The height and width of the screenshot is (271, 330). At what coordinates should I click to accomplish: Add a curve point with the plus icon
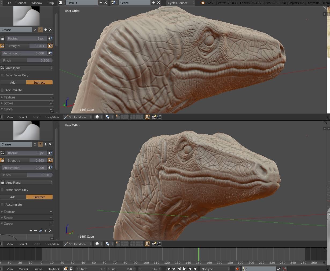point(31,231)
